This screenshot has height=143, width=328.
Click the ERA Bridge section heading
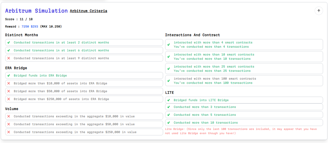pyautogui.click(x=16, y=68)
